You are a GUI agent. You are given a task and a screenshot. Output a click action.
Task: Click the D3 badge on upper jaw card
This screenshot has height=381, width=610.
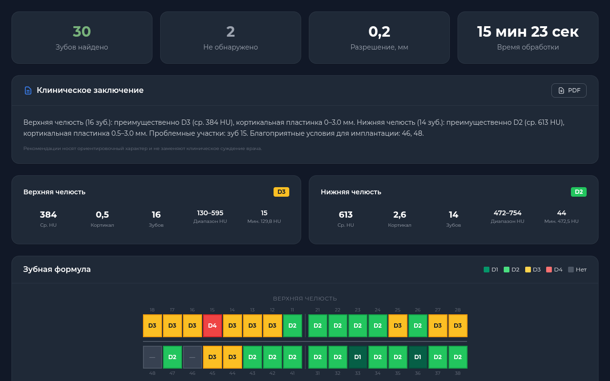click(x=281, y=192)
